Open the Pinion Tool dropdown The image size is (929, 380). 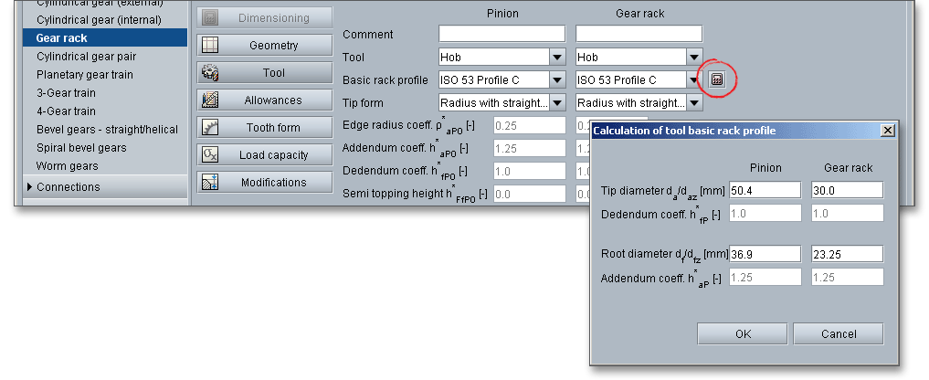click(556, 58)
